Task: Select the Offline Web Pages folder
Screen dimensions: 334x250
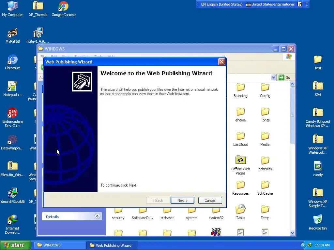Action: [x=240, y=165]
